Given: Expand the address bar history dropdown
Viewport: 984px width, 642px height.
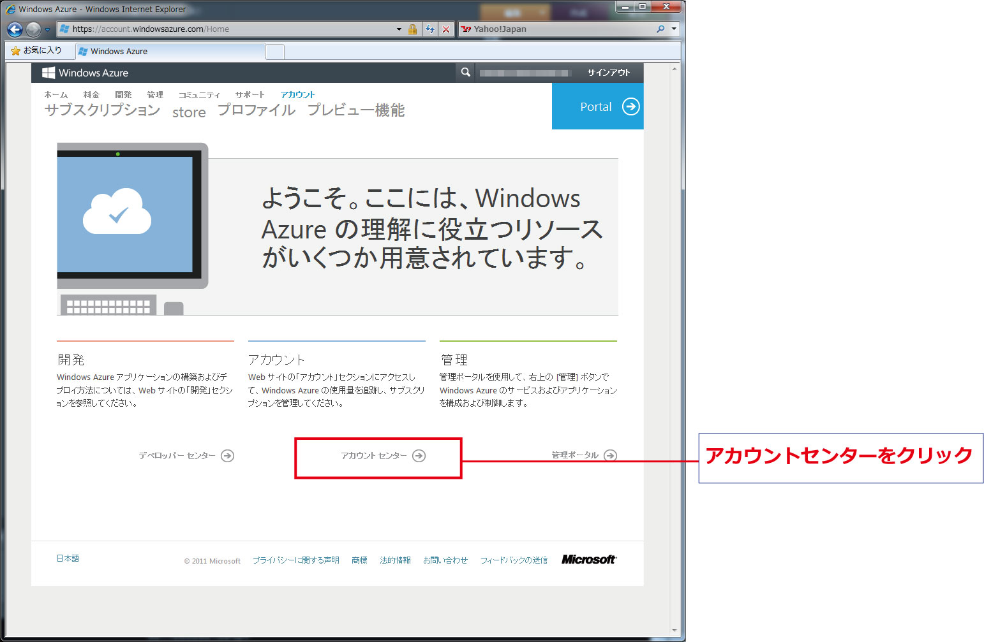Looking at the screenshot, I should pyautogui.click(x=399, y=29).
